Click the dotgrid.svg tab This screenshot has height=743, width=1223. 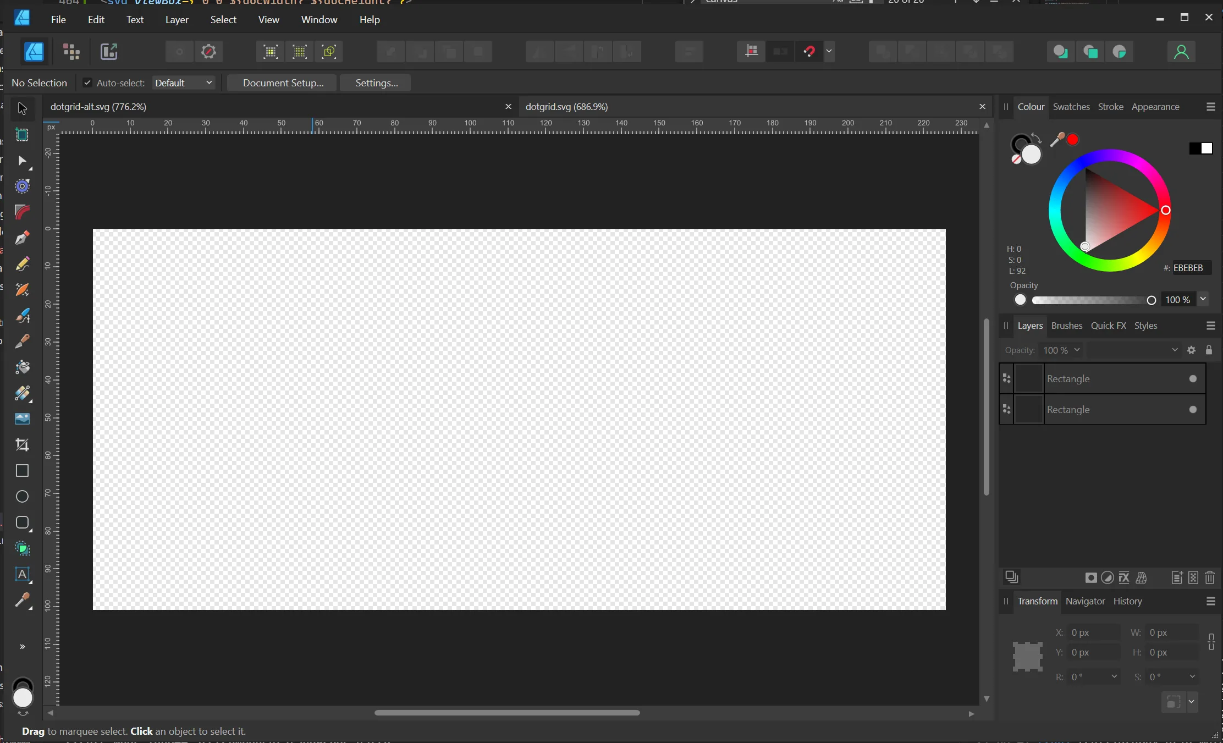click(x=566, y=107)
